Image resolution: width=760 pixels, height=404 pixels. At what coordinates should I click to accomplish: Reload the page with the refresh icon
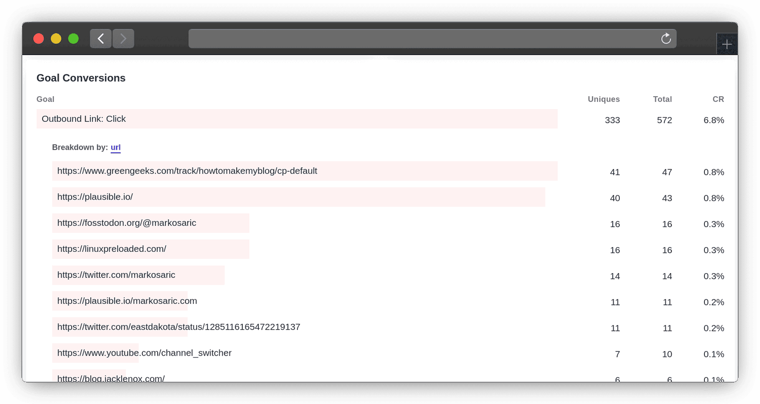tap(666, 38)
